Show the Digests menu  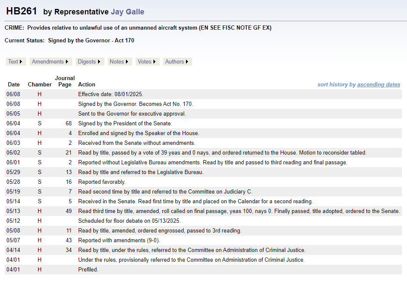90,62
